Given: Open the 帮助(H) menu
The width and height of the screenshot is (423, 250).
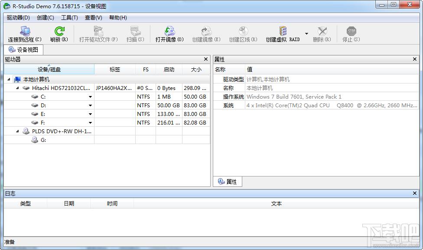Looking at the screenshot, I should [118, 18].
